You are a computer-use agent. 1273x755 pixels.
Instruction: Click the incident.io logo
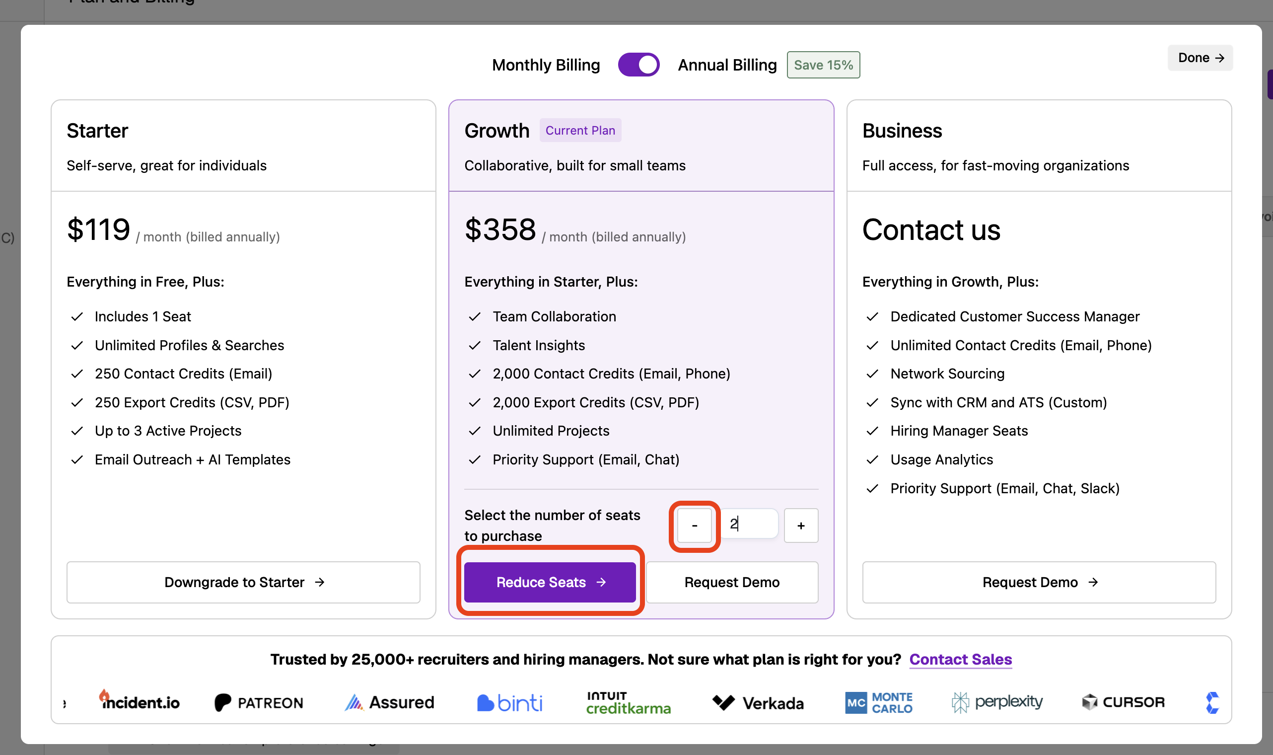[x=139, y=701]
